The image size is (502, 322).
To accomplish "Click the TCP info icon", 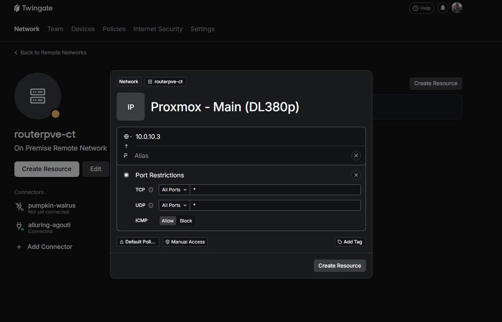I will pyautogui.click(x=151, y=190).
